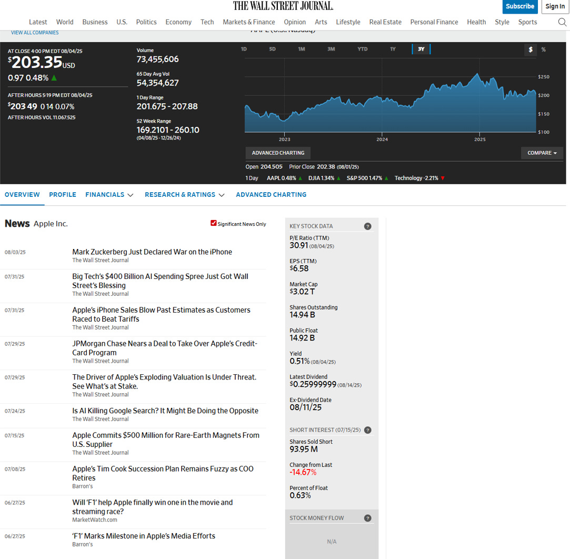Viewport: 570px width, 559px height.
Task: Open Driver of Apple's Exploding Valuation article
Action: [x=164, y=382]
